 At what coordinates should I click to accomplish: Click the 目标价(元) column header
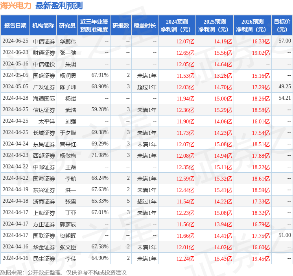(x=282, y=26)
